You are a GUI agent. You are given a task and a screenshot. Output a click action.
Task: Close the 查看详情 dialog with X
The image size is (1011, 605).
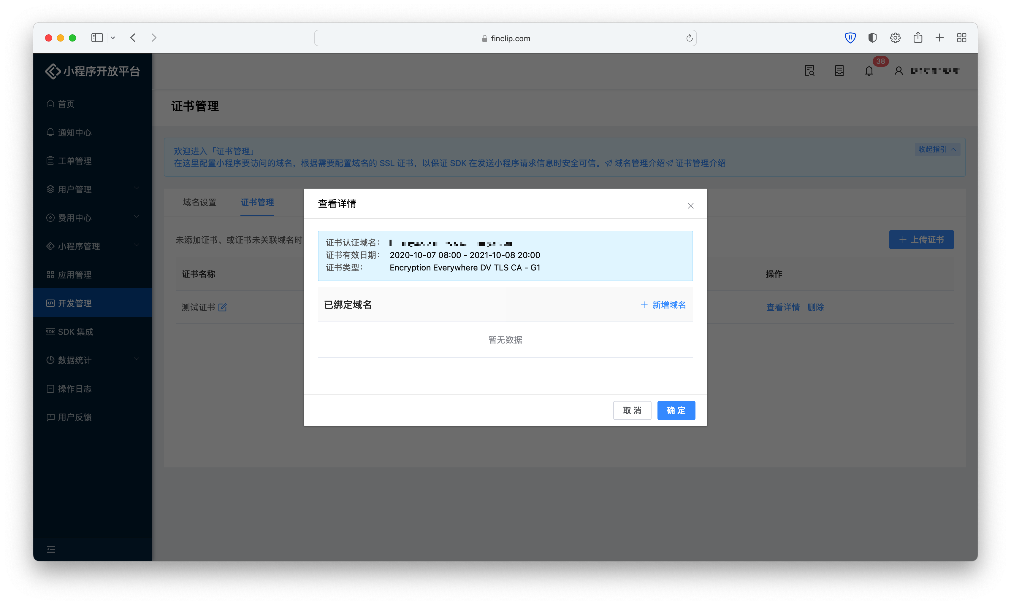click(x=690, y=206)
